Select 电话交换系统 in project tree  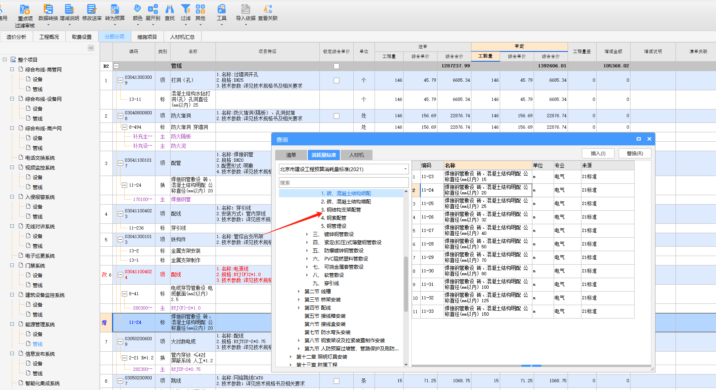(x=40, y=158)
